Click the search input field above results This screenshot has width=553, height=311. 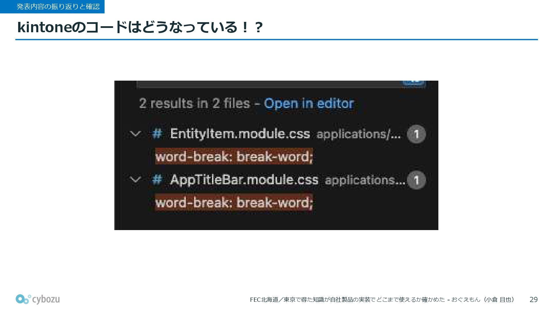(x=268, y=84)
